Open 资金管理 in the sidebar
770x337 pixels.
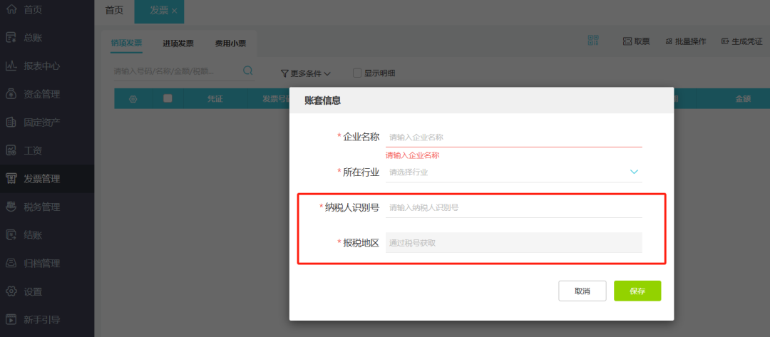coord(42,94)
